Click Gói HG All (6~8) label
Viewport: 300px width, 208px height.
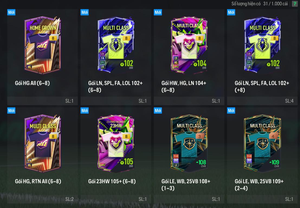(32, 83)
